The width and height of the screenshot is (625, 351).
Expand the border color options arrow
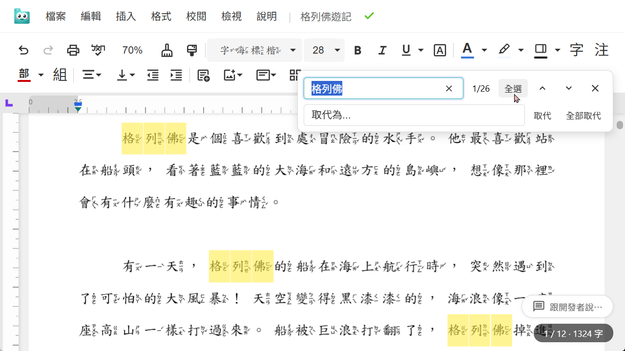[x=558, y=50]
